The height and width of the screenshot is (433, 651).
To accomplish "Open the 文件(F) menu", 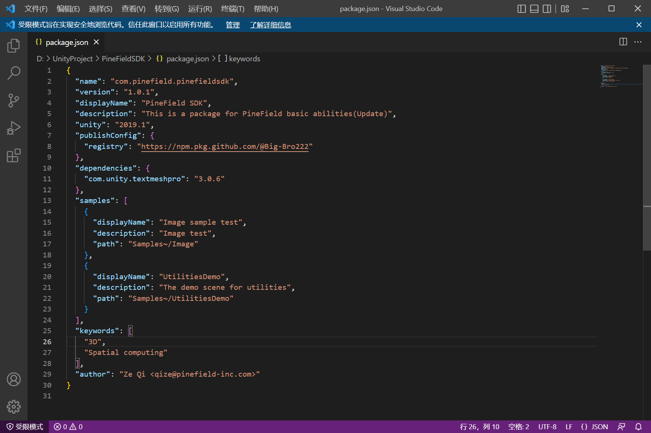I will pyautogui.click(x=36, y=9).
